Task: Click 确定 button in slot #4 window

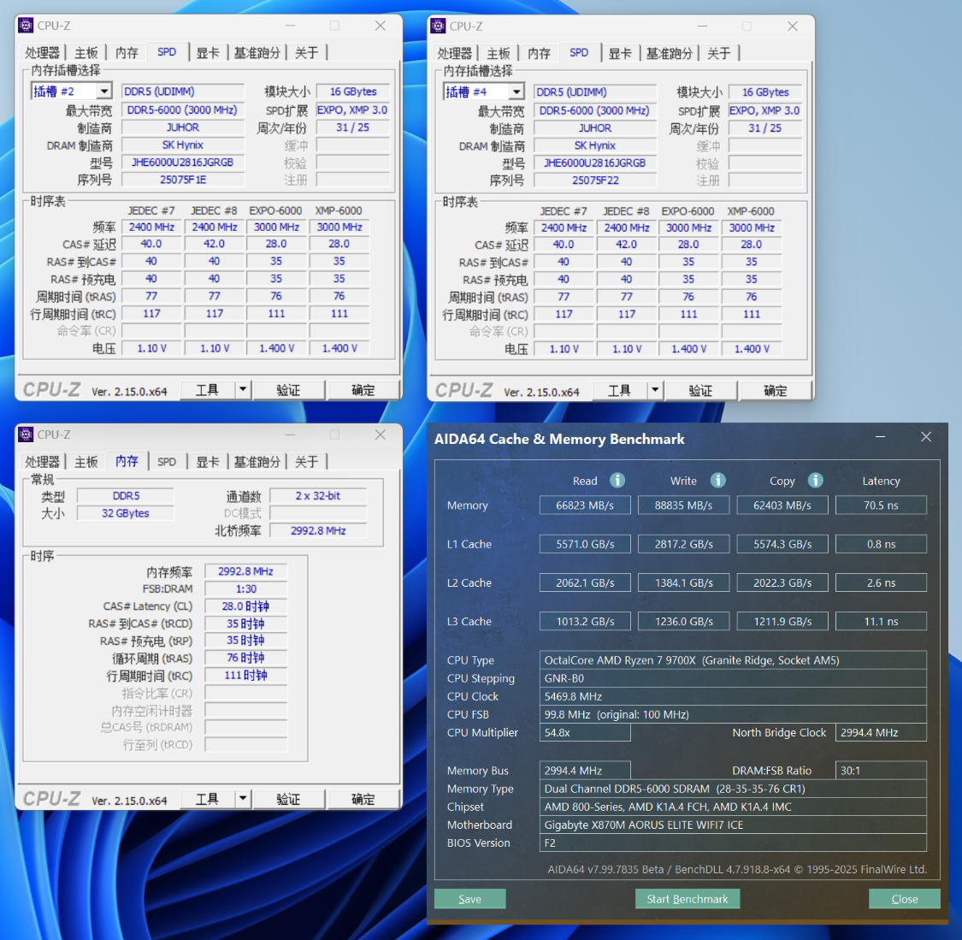Action: [776, 390]
